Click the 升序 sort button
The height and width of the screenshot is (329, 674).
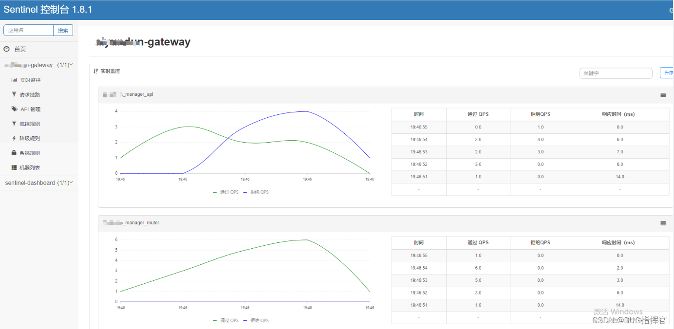667,73
